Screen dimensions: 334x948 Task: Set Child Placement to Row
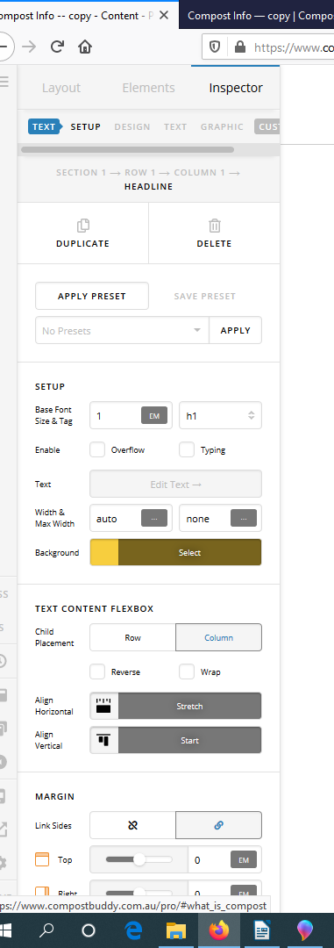(133, 638)
